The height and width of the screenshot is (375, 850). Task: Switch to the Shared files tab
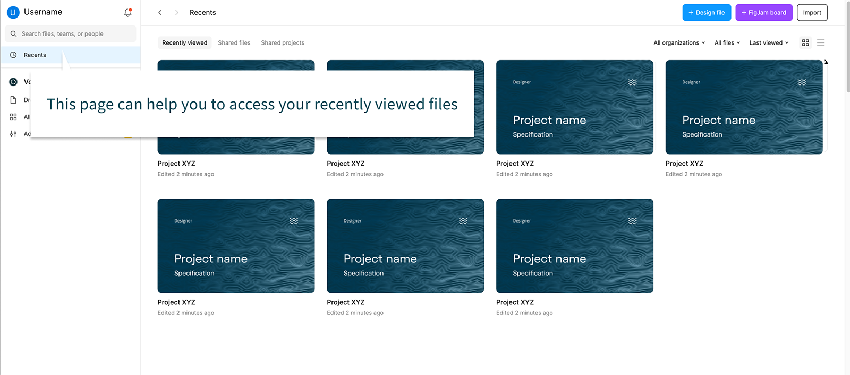pos(234,42)
